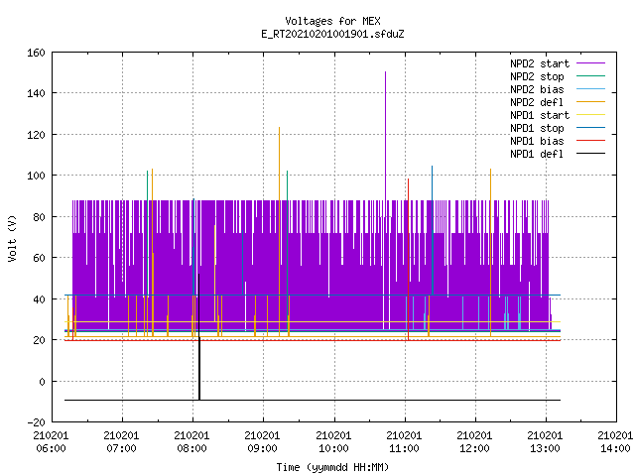
Task: Click the 'NPD1 stop' legend label
Action: coord(537,128)
